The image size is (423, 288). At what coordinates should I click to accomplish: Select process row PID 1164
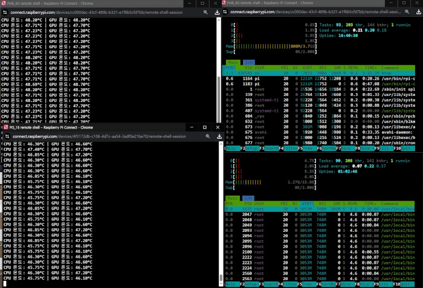[x=318, y=78]
